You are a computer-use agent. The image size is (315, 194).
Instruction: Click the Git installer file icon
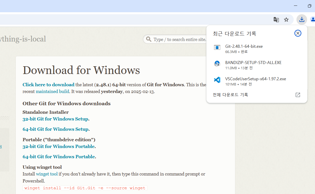tap(217, 47)
